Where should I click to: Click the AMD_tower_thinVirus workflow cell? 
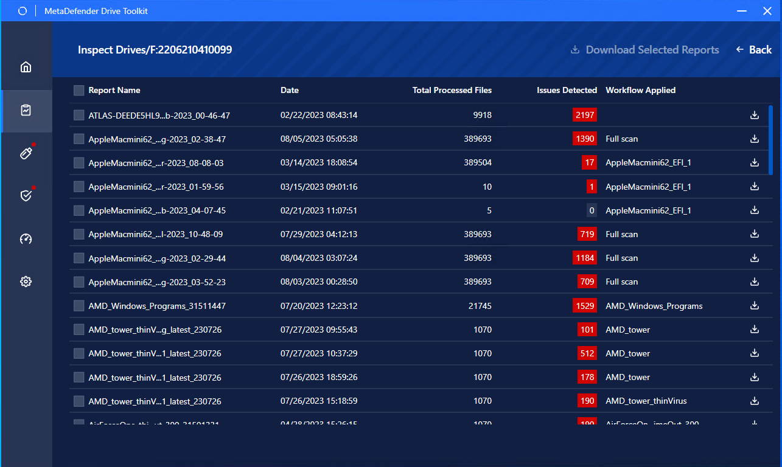coord(646,401)
